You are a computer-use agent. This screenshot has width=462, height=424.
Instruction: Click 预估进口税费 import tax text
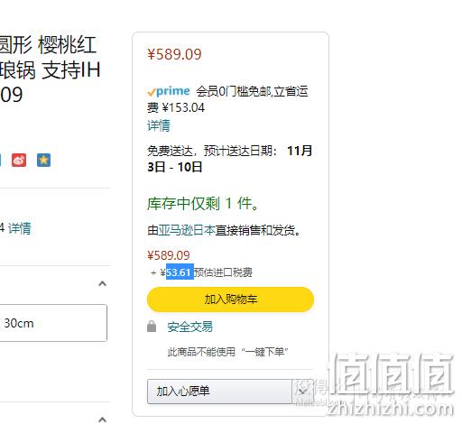tap(223, 272)
